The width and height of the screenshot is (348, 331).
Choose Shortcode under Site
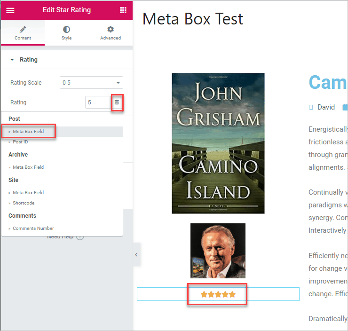(24, 203)
